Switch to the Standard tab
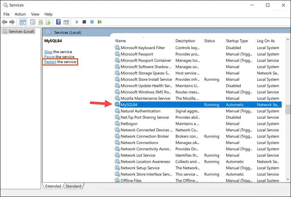The height and width of the screenshot is (197, 291). tap(73, 186)
